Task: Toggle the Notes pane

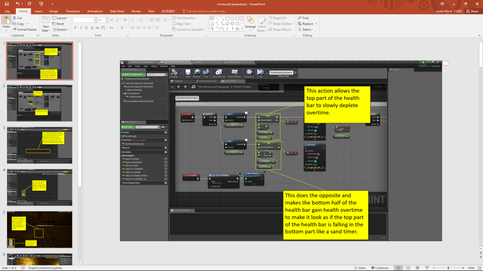Action: (360, 268)
